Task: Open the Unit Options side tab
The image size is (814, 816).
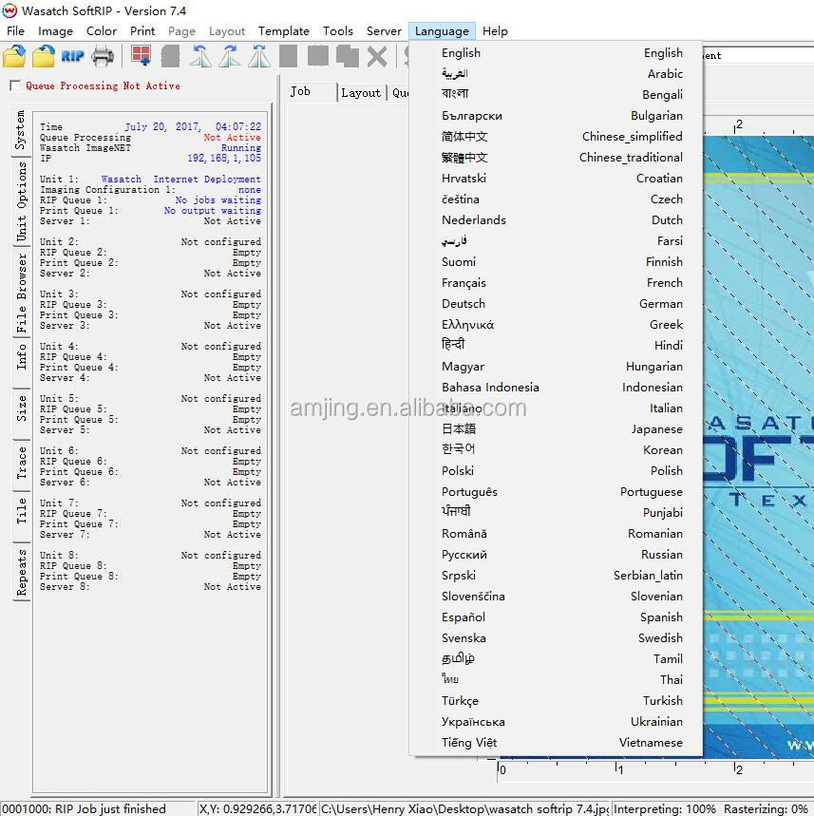Action: tap(21, 200)
